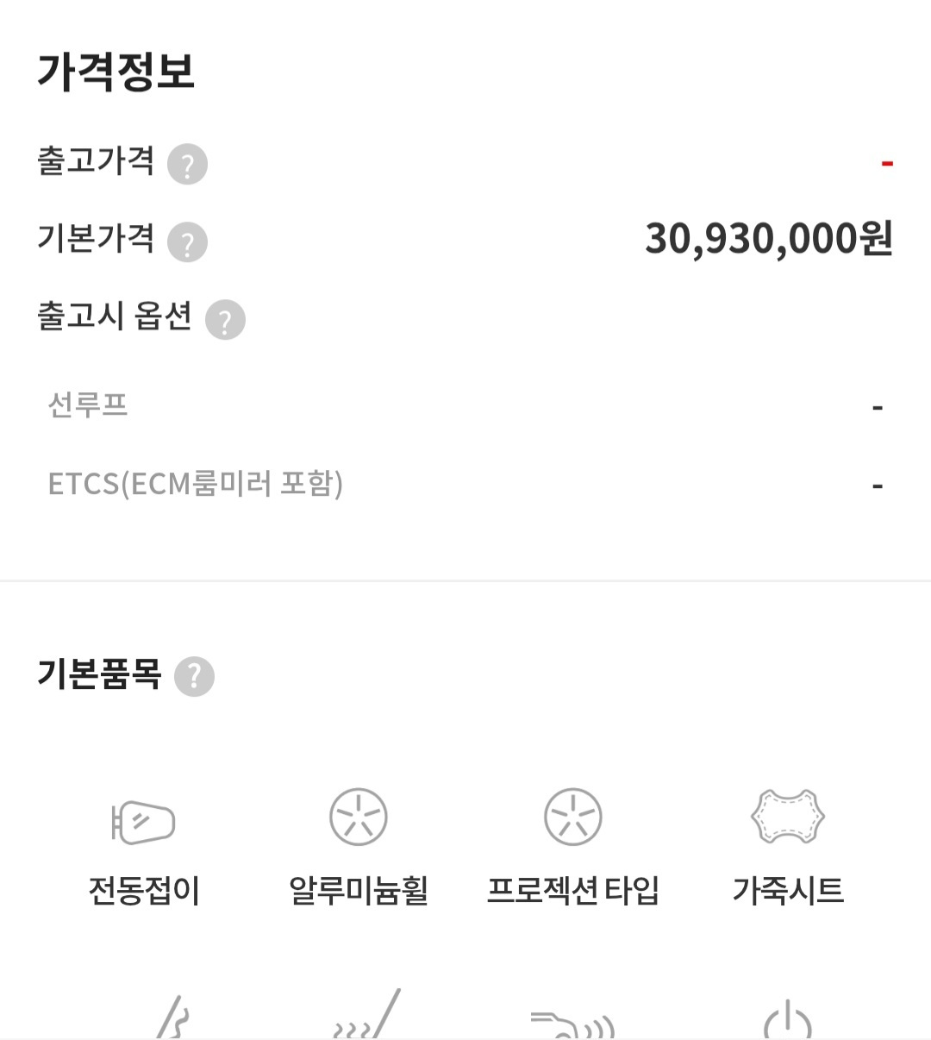Tap the 가격정보 heading
Image resolution: width=931 pixels, height=1040 pixels.
click(x=116, y=72)
